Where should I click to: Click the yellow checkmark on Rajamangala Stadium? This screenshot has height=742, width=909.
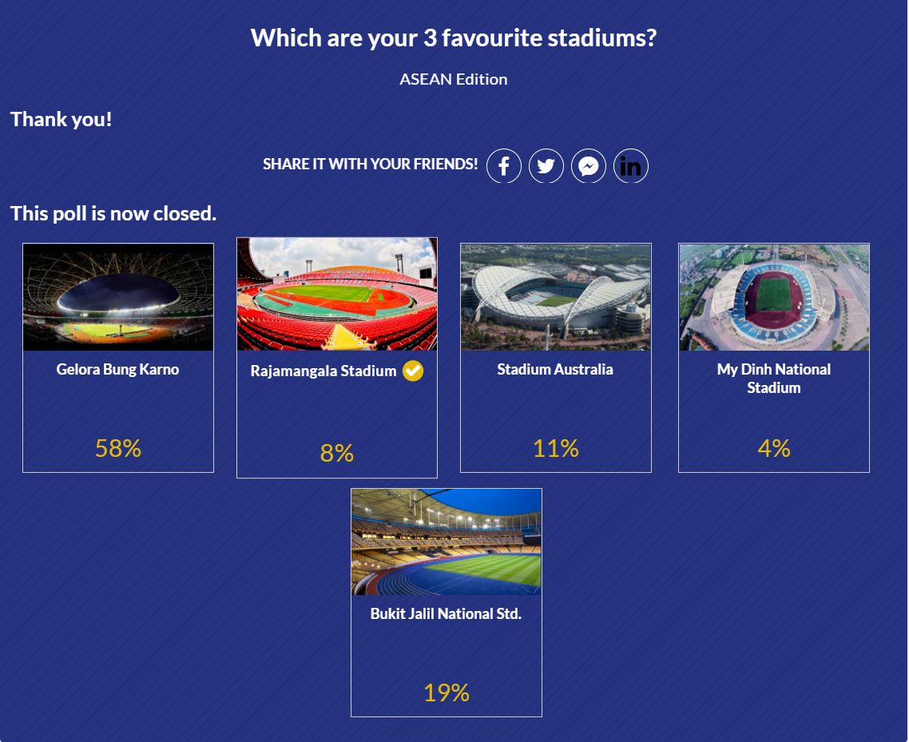pyautogui.click(x=412, y=370)
